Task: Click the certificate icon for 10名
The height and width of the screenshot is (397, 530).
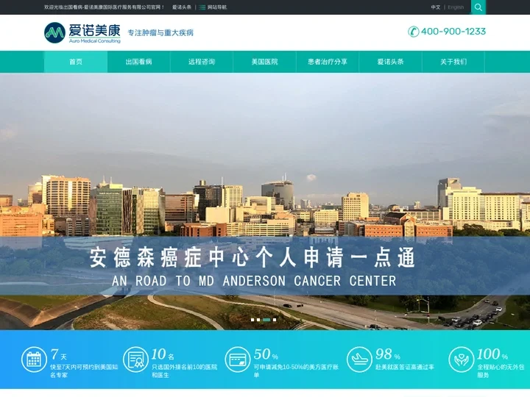Action: click(x=135, y=360)
